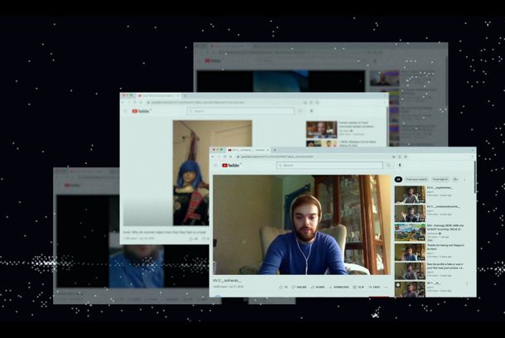Save the front video to a playlist
Screen dimensions: 505x338
pyautogui.click(x=374, y=287)
